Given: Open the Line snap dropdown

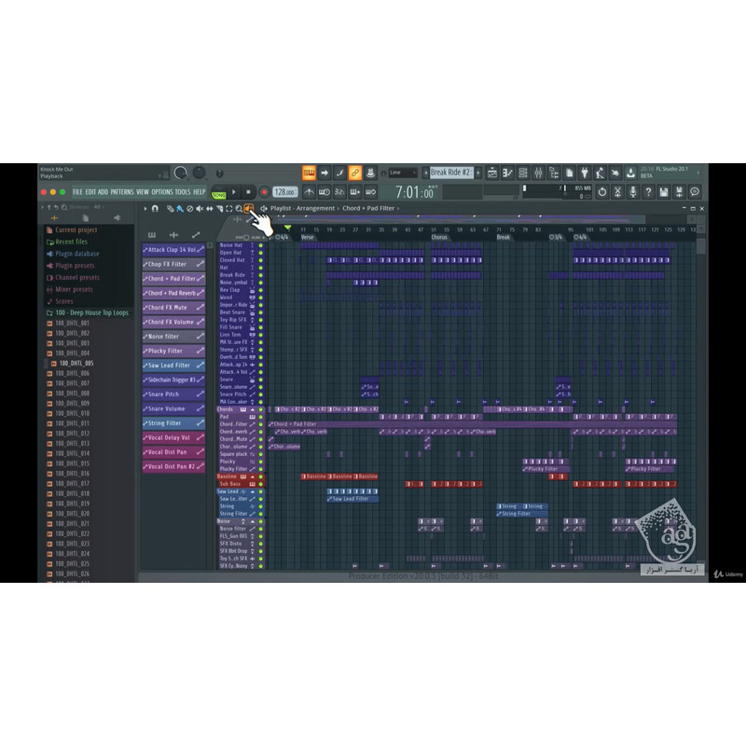Looking at the screenshot, I should [402, 173].
